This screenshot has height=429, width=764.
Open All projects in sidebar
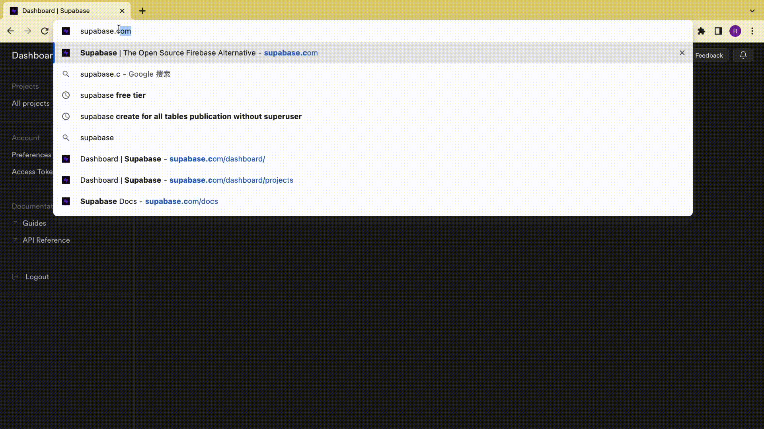point(31,103)
